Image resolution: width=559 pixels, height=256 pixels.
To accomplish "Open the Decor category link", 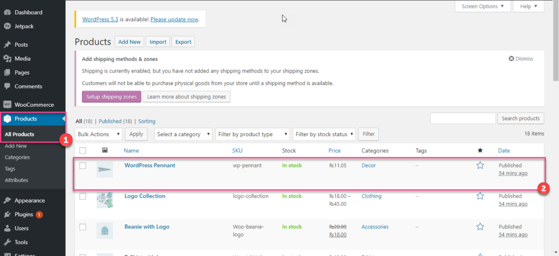I will 368,166.
